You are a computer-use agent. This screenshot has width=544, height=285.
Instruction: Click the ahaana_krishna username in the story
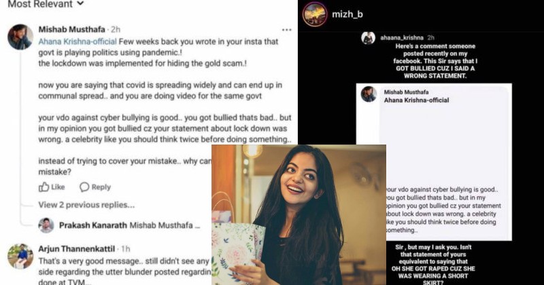pos(402,37)
